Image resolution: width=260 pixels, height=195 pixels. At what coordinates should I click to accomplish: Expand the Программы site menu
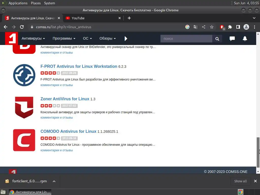click(x=64, y=39)
